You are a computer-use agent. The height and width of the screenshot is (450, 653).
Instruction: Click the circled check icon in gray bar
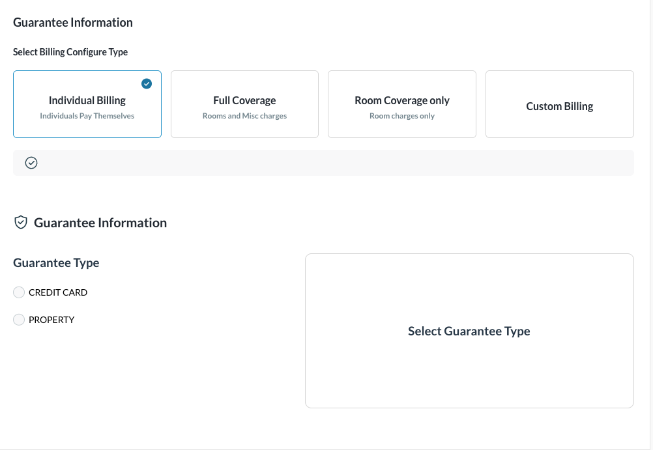pyautogui.click(x=31, y=163)
